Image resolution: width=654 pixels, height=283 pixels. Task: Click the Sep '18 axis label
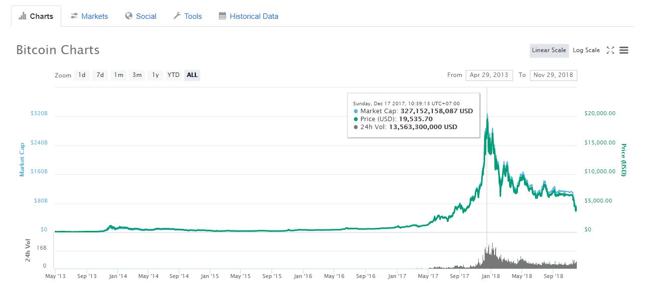pyautogui.click(x=553, y=276)
